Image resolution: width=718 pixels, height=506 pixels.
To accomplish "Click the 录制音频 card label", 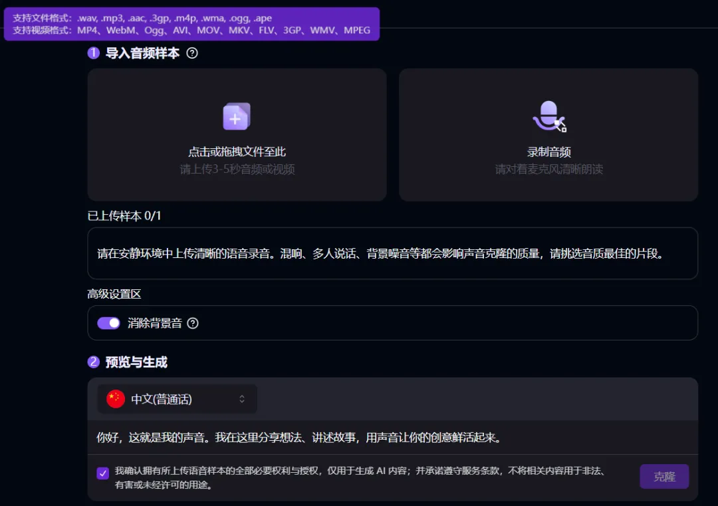I will (x=548, y=152).
